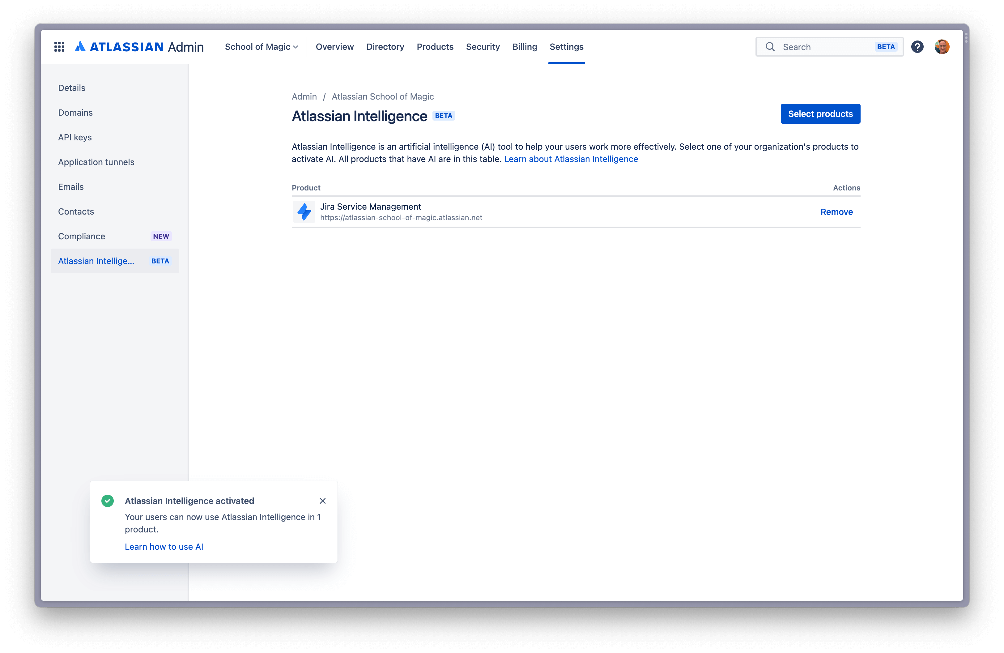1004x653 pixels.
Task: Click Select products button
Action: (819, 113)
